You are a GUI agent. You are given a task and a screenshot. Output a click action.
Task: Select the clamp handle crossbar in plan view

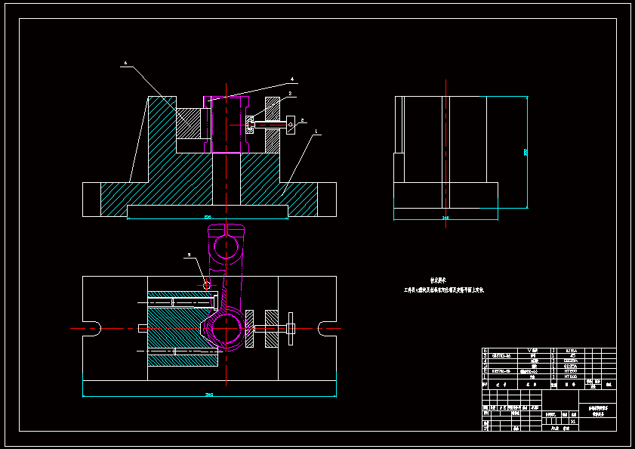tap(291, 329)
